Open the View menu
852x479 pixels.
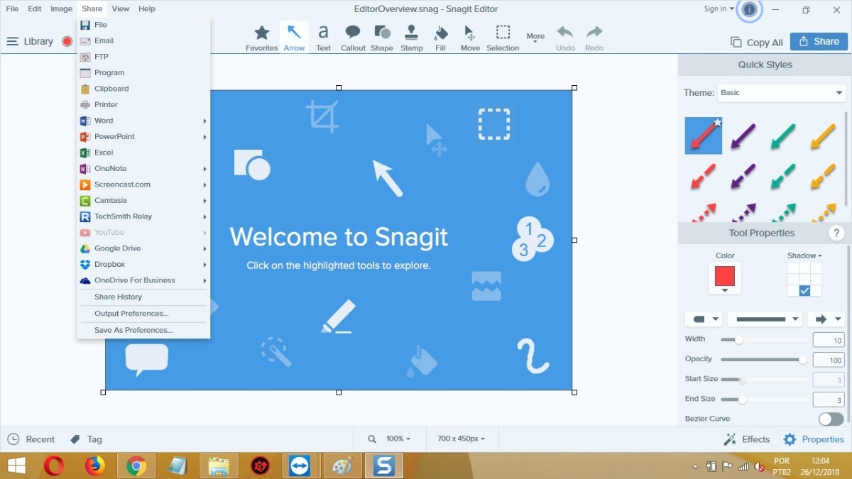click(121, 9)
